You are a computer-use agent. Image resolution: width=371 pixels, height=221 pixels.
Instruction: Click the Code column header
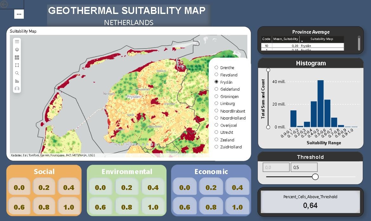(x=266, y=39)
